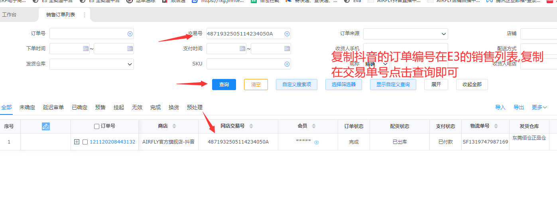This screenshot has width=557, height=203.
Task: Click the sort arrows beside 会员 column
Action: point(314,126)
